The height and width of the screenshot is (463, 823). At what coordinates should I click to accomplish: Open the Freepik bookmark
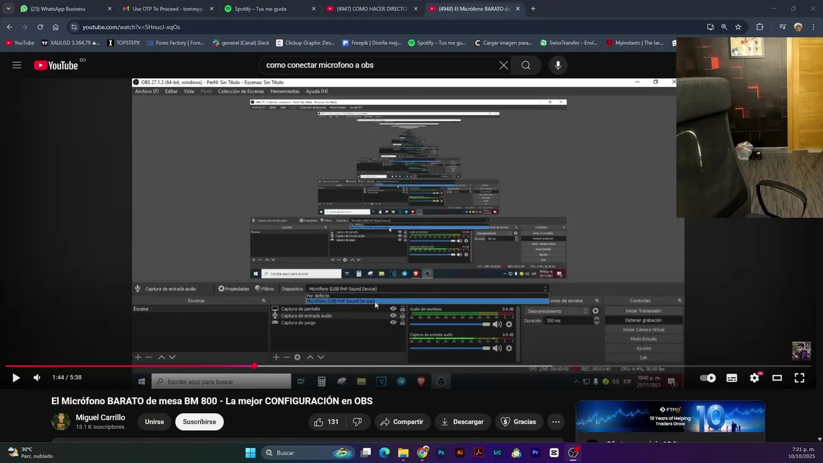click(372, 43)
